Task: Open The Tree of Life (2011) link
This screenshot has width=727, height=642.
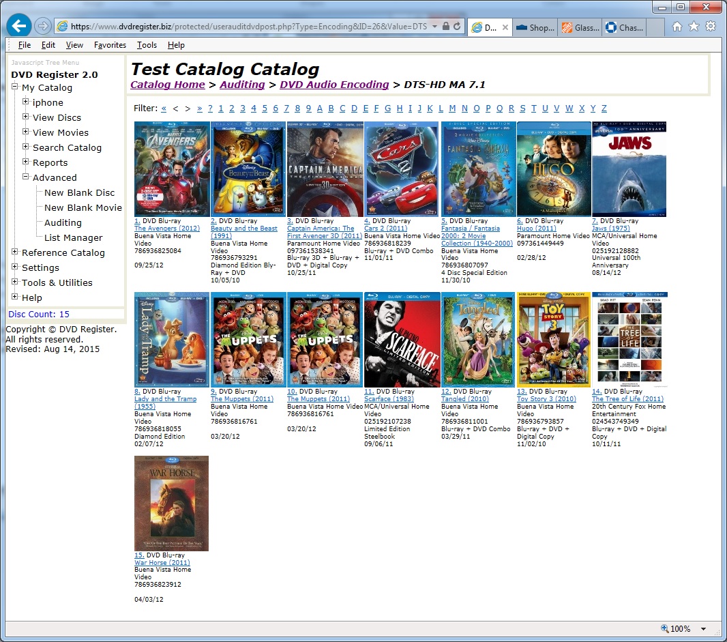Action: (x=628, y=399)
